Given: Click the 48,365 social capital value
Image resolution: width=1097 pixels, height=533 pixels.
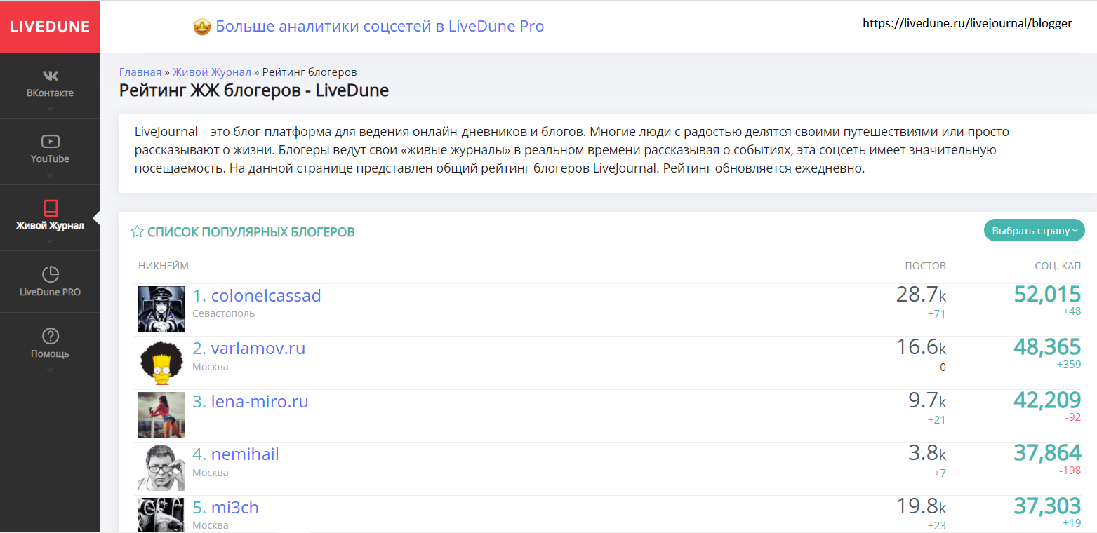Looking at the screenshot, I should click(1047, 347).
